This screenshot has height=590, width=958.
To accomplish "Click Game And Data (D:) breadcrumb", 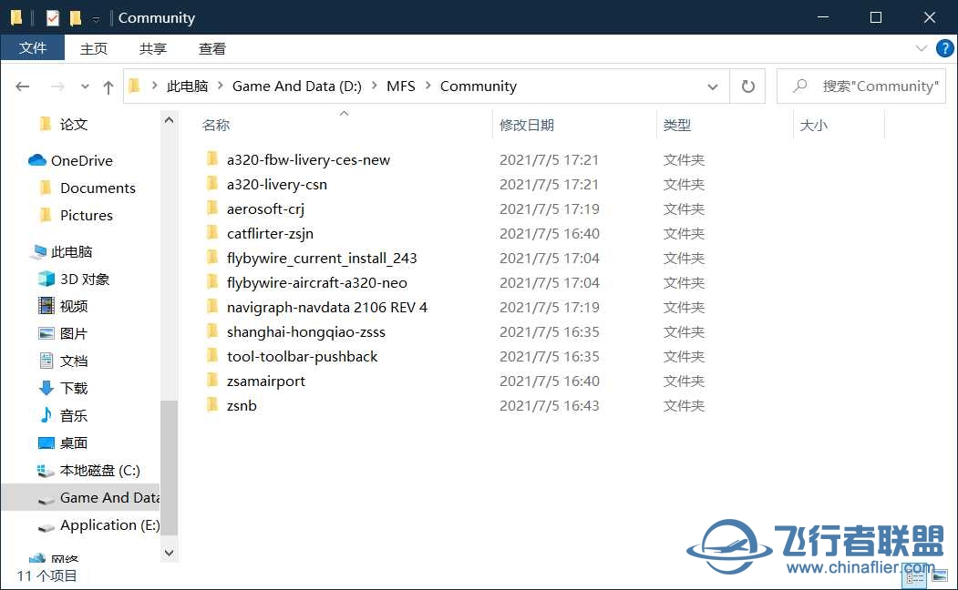I will pyautogui.click(x=297, y=86).
